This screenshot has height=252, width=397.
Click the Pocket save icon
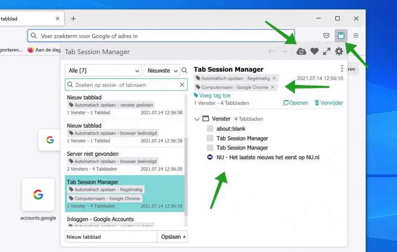[326, 36]
